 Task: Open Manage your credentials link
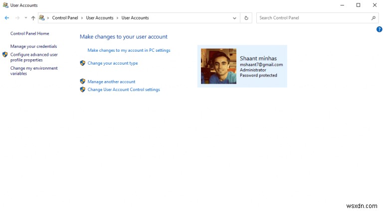pos(33,46)
